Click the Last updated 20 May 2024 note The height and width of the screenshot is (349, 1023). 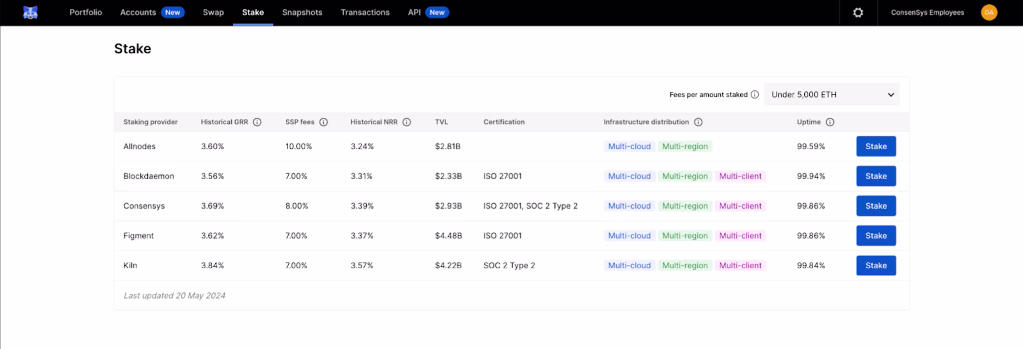pyautogui.click(x=174, y=296)
